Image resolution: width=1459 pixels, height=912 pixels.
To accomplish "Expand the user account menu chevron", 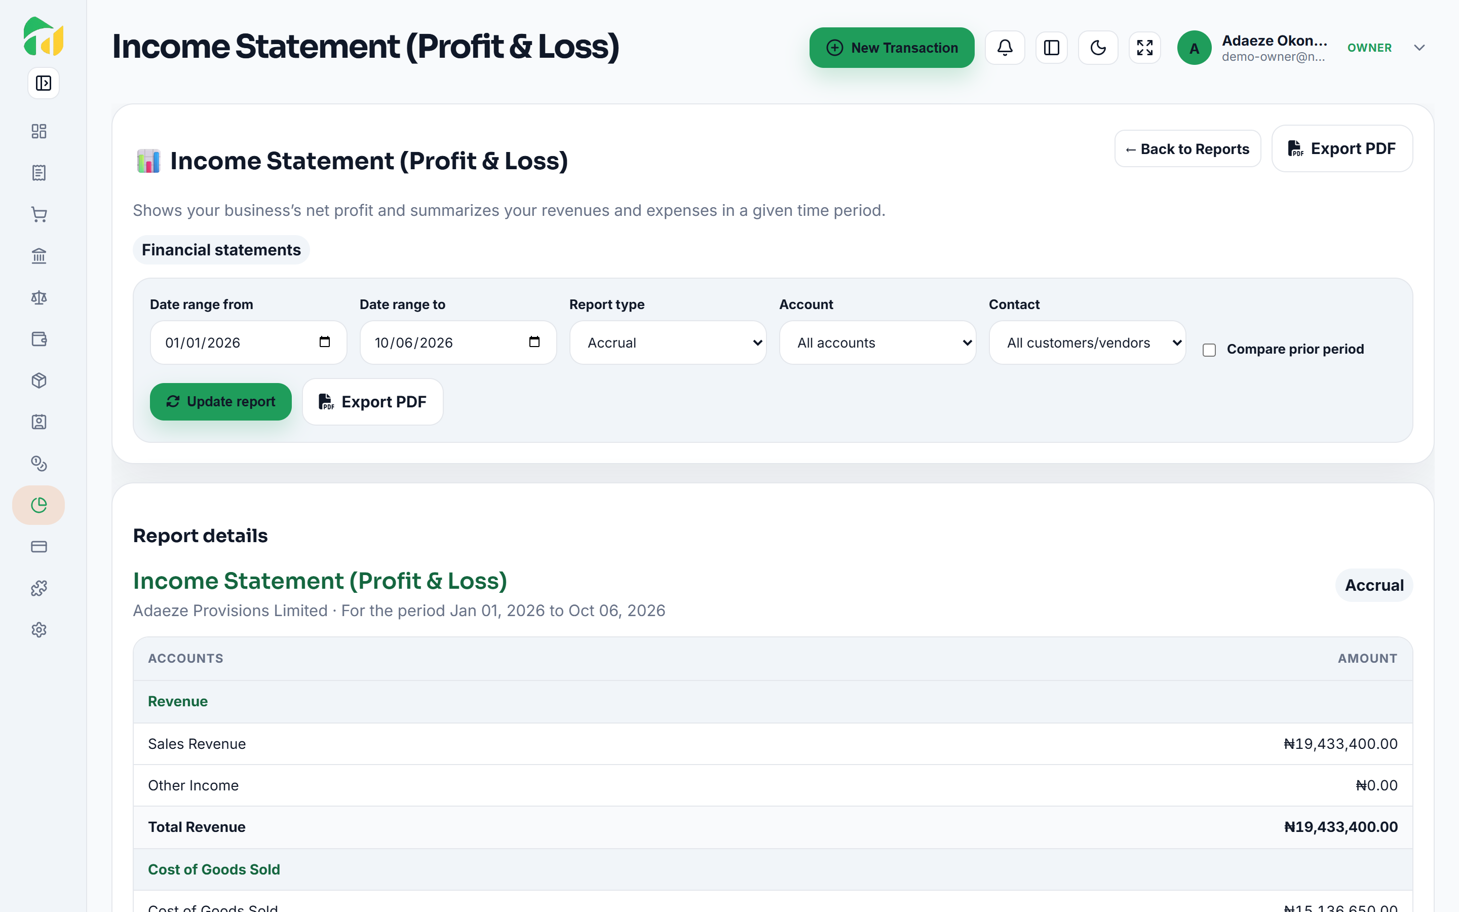I will 1419,48.
